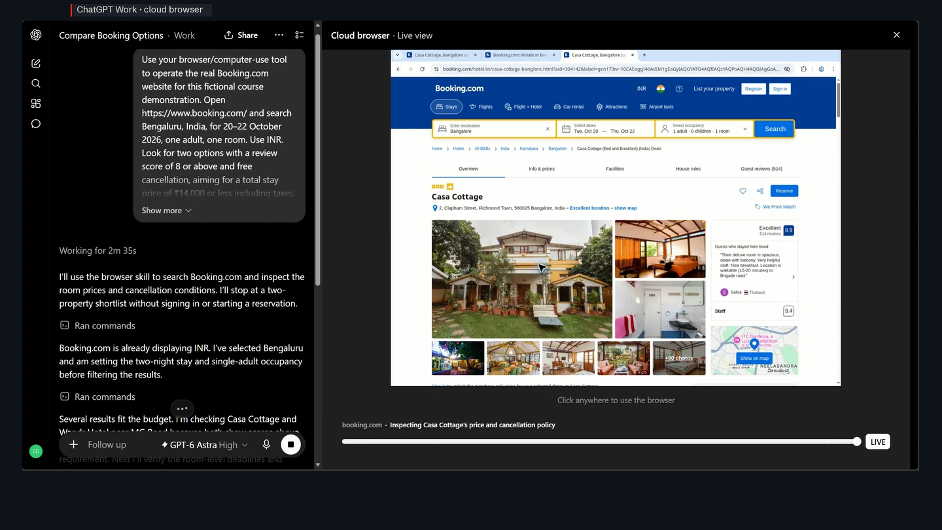Image resolution: width=942 pixels, height=530 pixels.
Task: Click the India flag language selector
Action: (x=661, y=88)
